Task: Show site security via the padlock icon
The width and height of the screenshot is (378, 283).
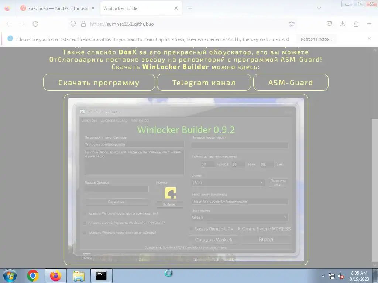Action: pyautogui.click(x=83, y=24)
